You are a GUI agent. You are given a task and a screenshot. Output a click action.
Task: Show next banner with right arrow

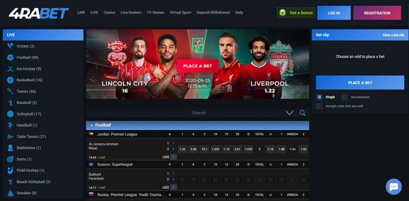298,67
